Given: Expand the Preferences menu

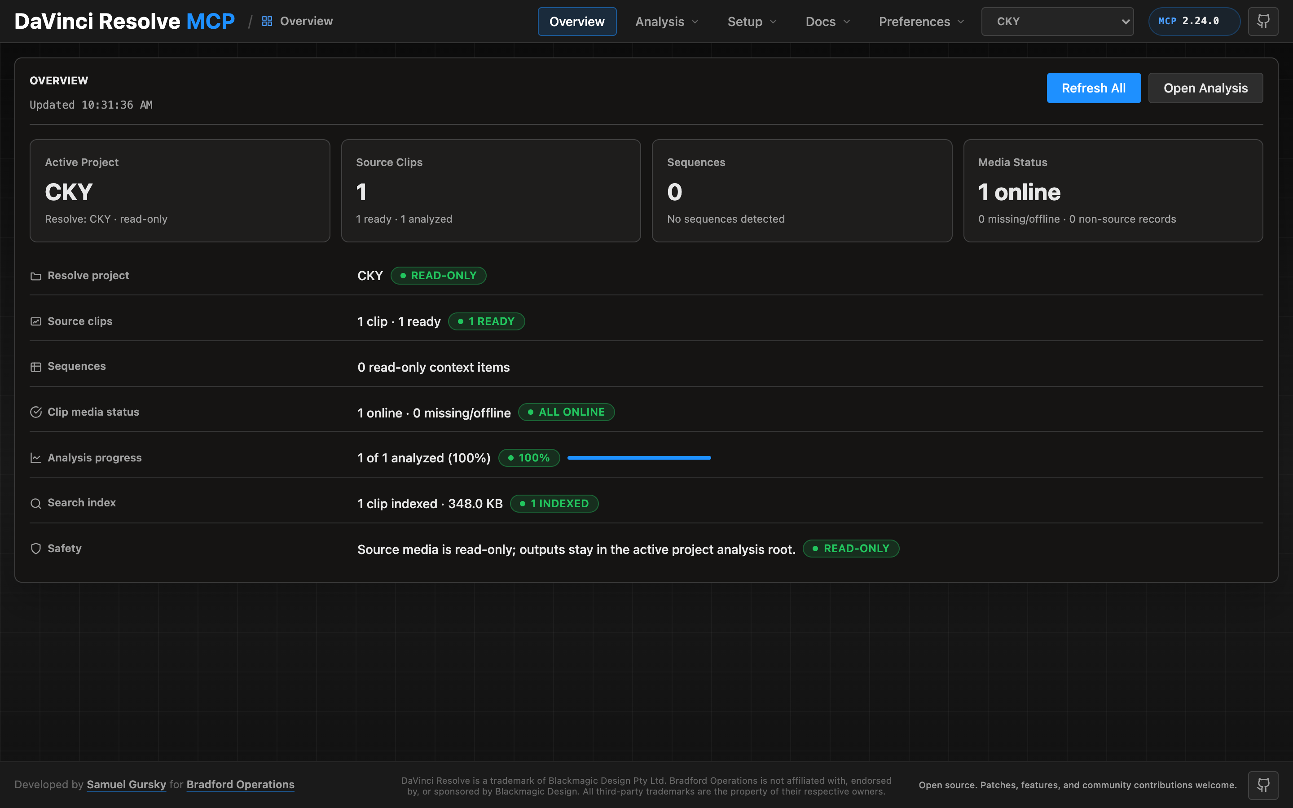Looking at the screenshot, I should pos(922,22).
